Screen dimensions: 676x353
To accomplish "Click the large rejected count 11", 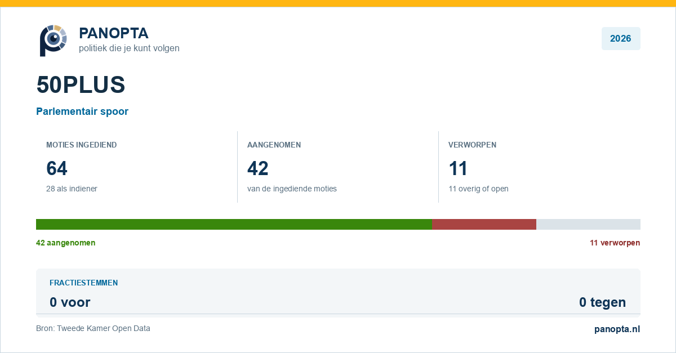I will (458, 168).
